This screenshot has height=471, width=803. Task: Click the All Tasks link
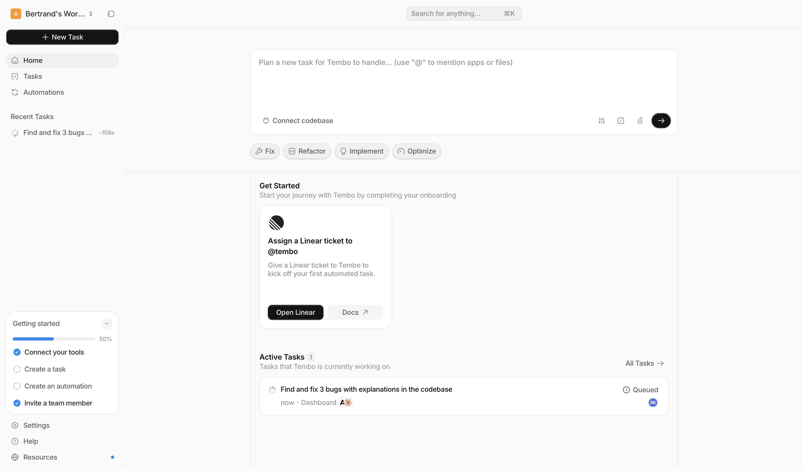tap(644, 363)
